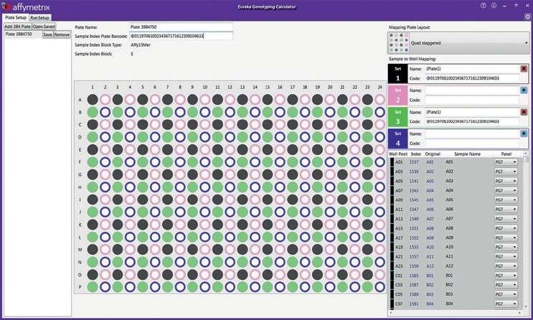The image size is (533, 320).
Task: Click the blue Set 4 color block
Action: click(x=397, y=138)
